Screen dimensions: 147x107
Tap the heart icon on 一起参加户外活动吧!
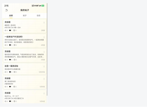[10, 45]
